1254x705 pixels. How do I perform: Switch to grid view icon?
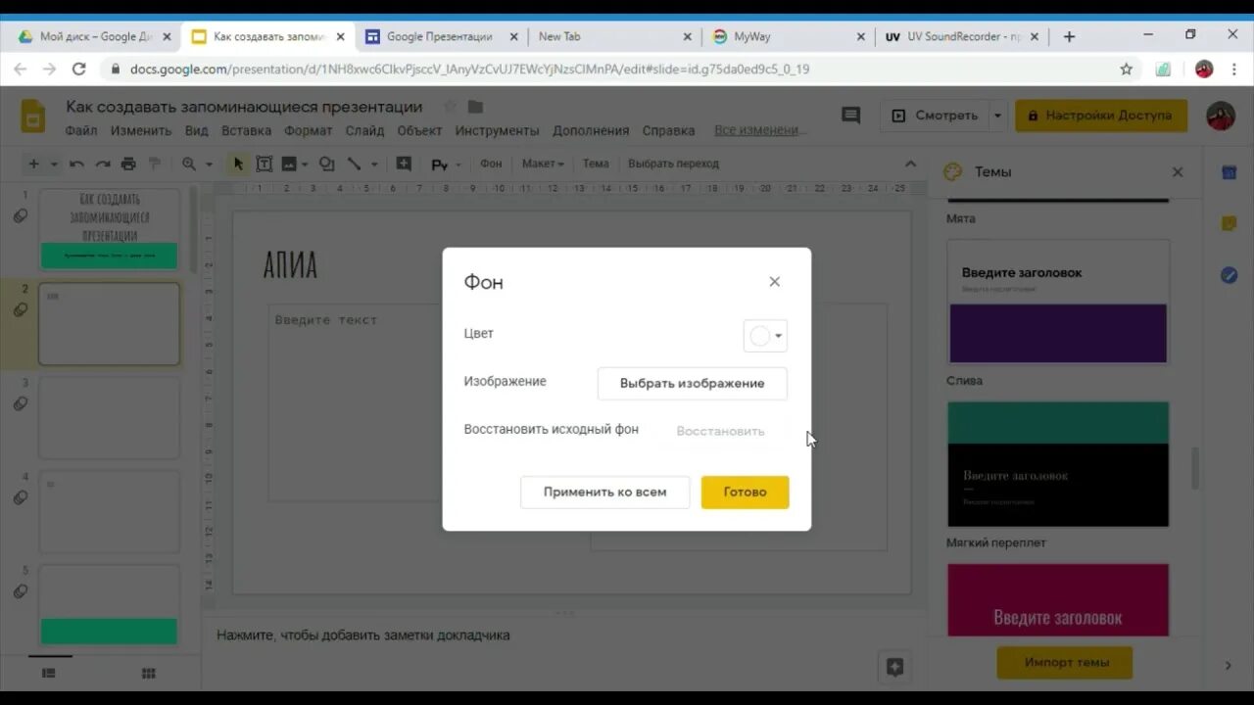pyautogui.click(x=149, y=674)
